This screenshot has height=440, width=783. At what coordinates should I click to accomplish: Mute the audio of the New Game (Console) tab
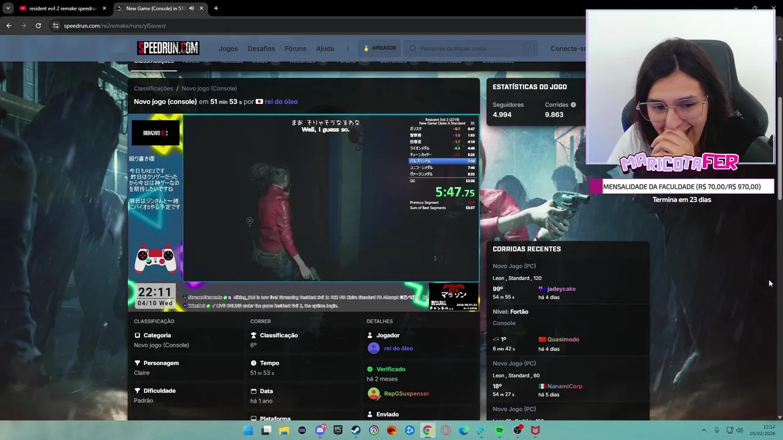(x=191, y=9)
